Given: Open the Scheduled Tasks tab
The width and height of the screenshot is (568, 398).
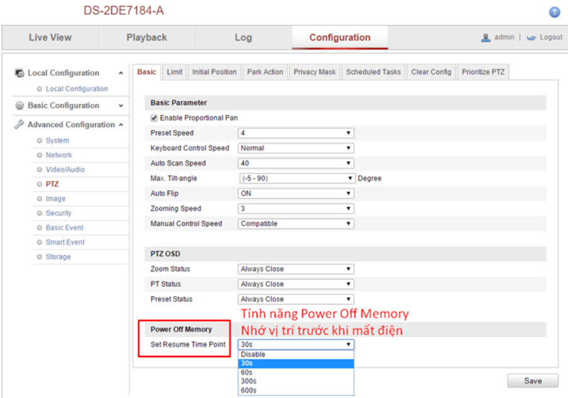Looking at the screenshot, I should 373,72.
